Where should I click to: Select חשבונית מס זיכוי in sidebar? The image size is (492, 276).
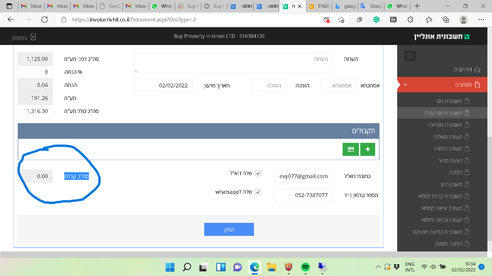pos(448,125)
